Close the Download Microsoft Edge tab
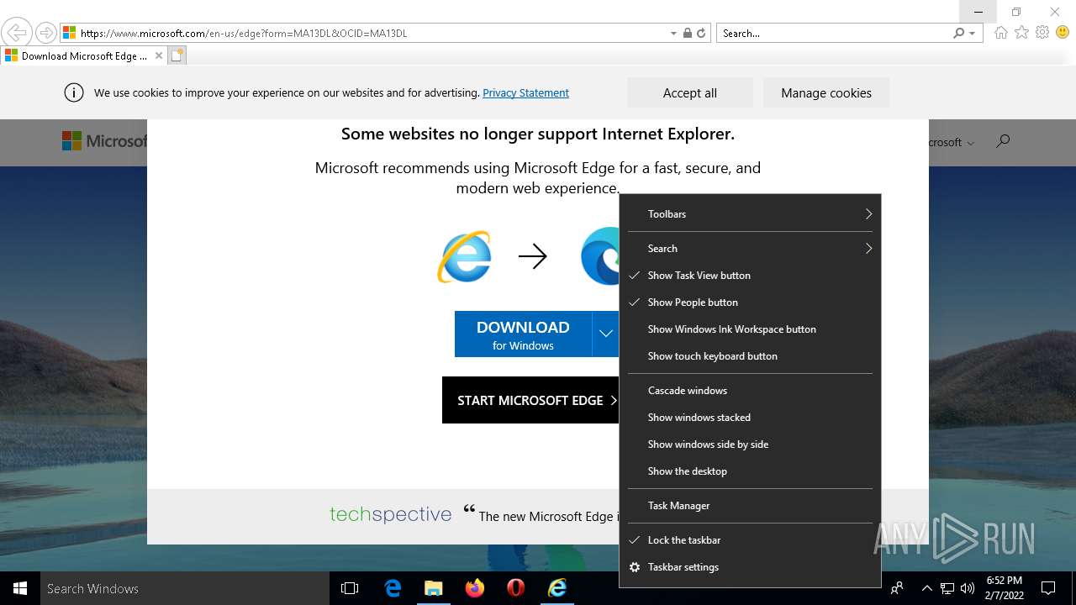Image resolution: width=1076 pixels, height=605 pixels. (159, 55)
